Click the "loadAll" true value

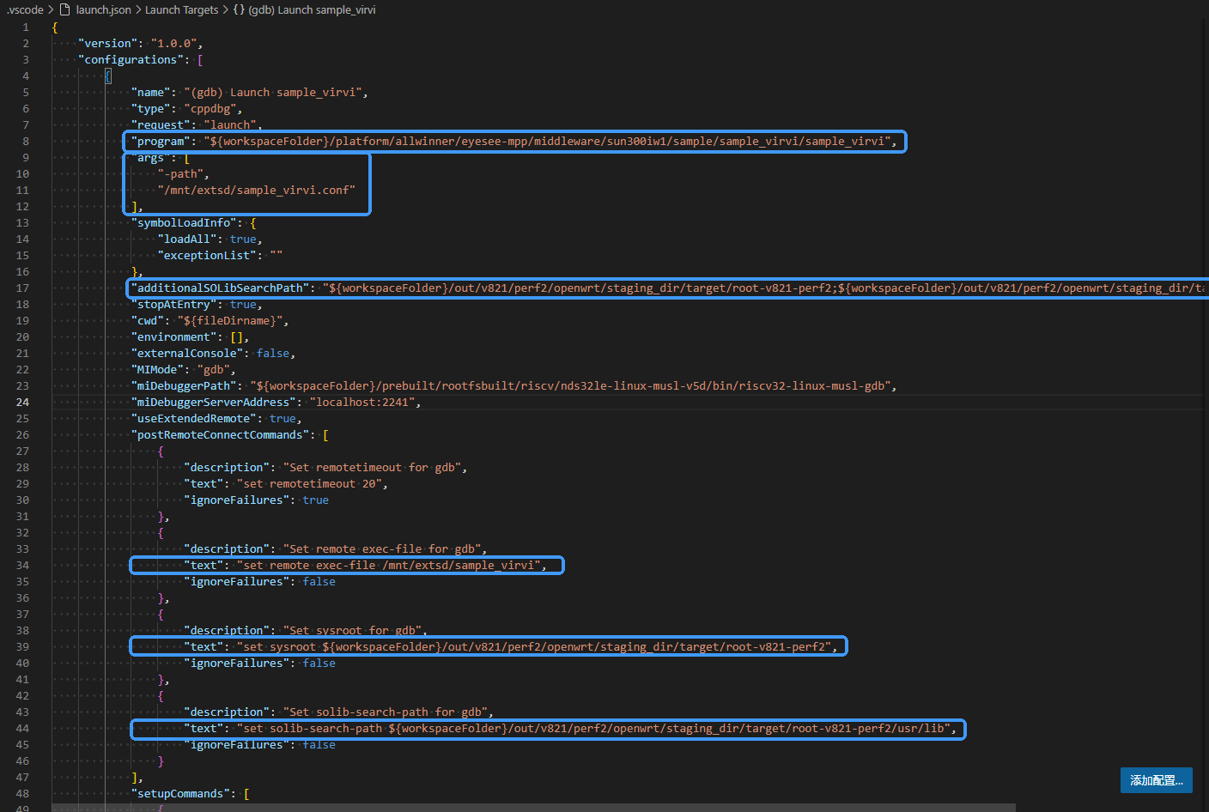click(243, 239)
